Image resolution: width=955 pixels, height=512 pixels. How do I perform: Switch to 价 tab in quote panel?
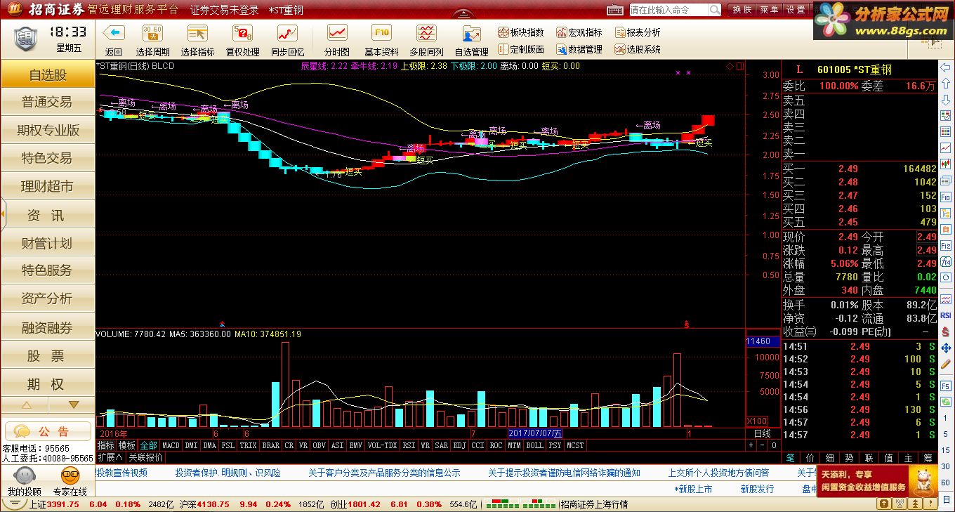point(810,458)
